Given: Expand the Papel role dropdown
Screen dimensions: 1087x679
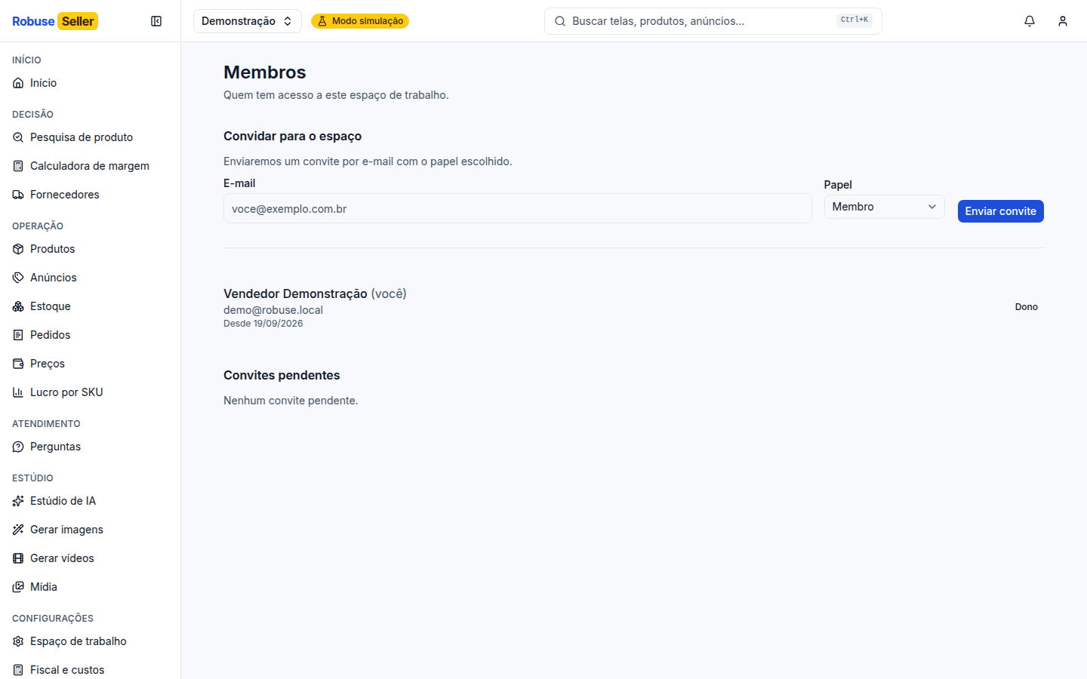Looking at the screenshot, I should tap(884, 207).
